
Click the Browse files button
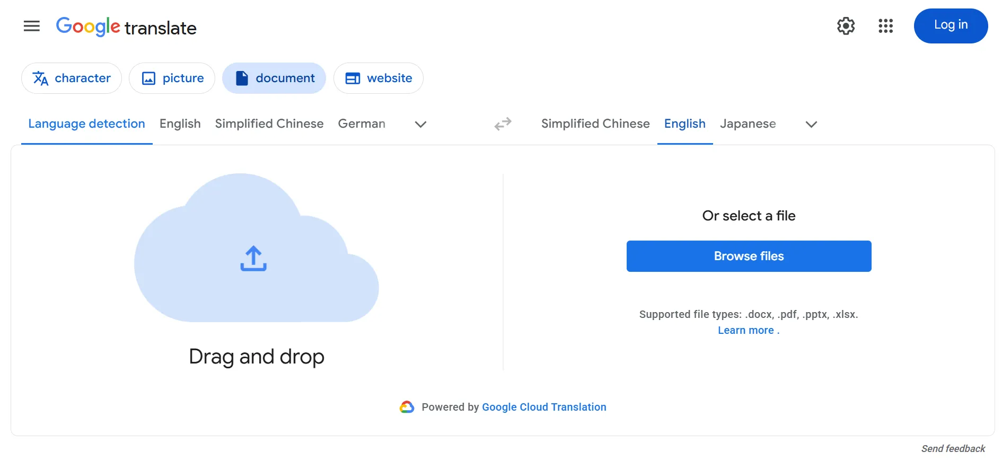[x=749, y=256]
